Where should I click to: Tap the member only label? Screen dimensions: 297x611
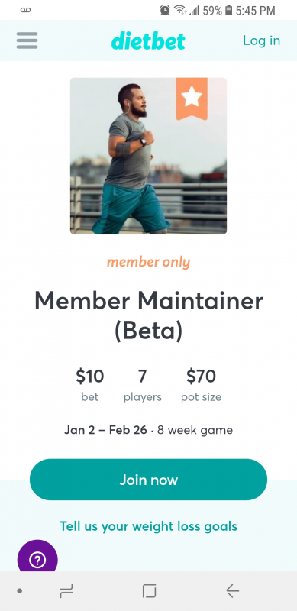point(148,263)
